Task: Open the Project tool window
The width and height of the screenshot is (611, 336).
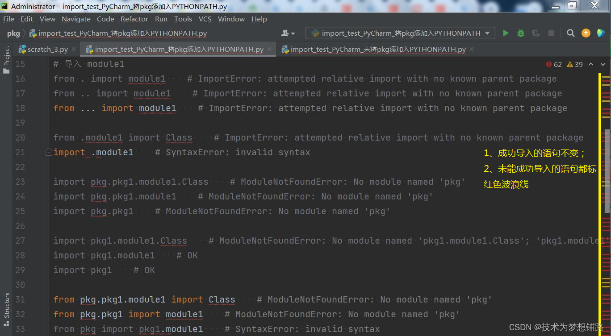Action: click(x=6, y=59)
